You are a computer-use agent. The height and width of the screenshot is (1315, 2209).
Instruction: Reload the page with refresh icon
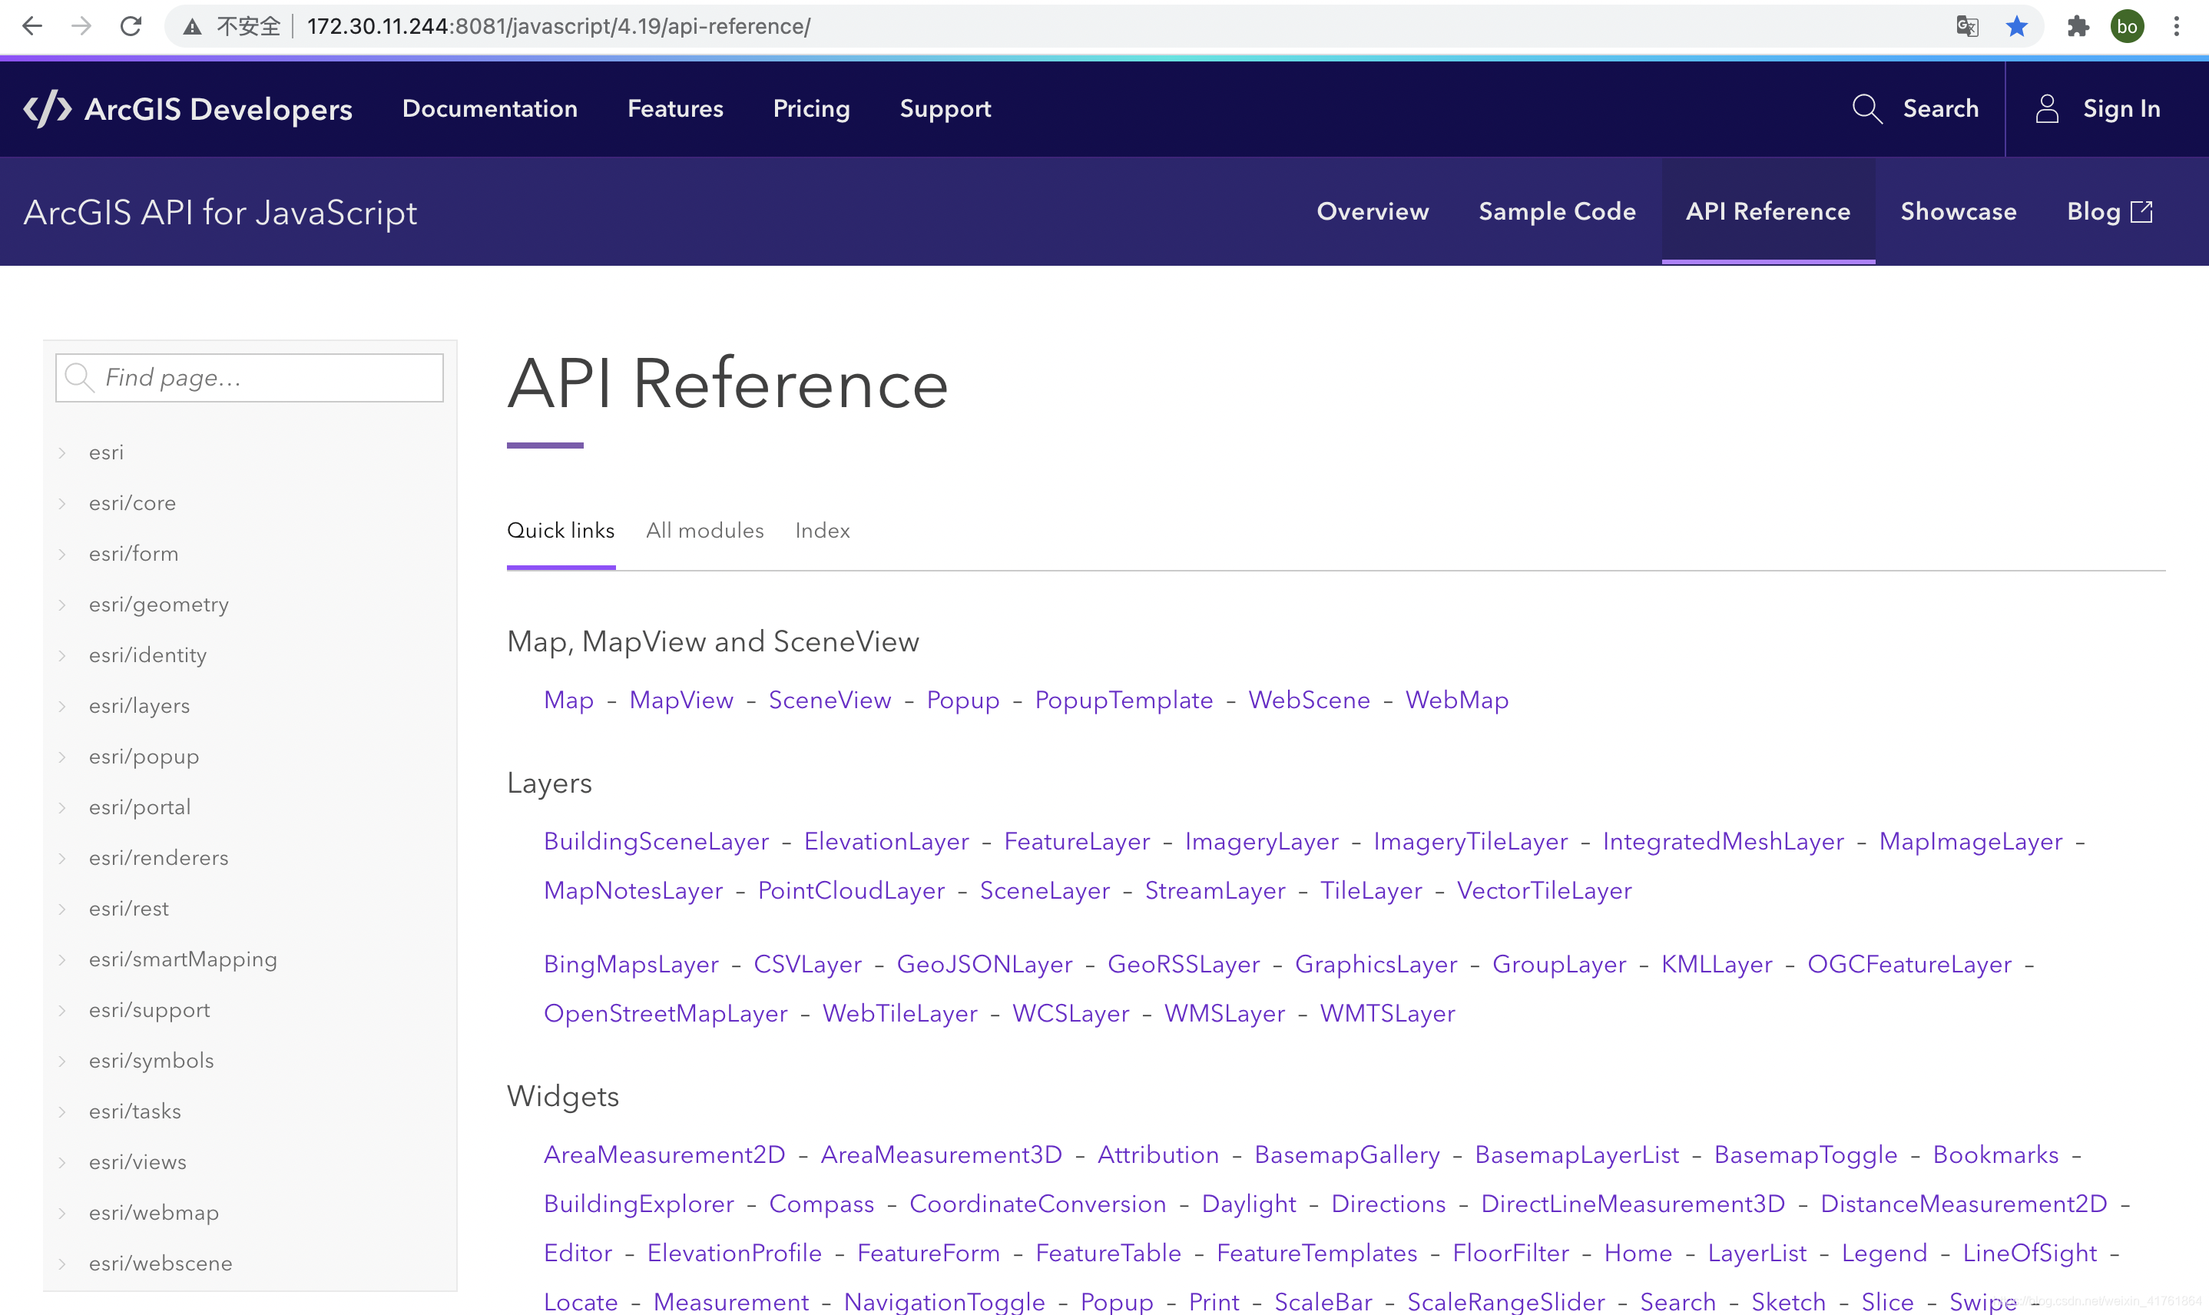coord(131,25)
